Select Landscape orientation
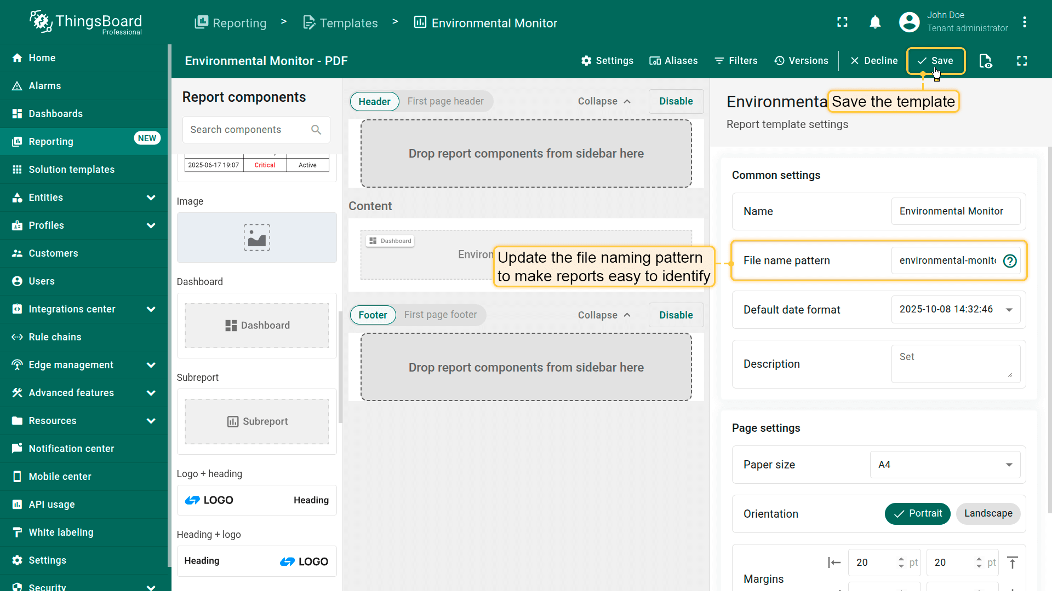Viewport: 1052px width, 591px height. pos(988,513)
